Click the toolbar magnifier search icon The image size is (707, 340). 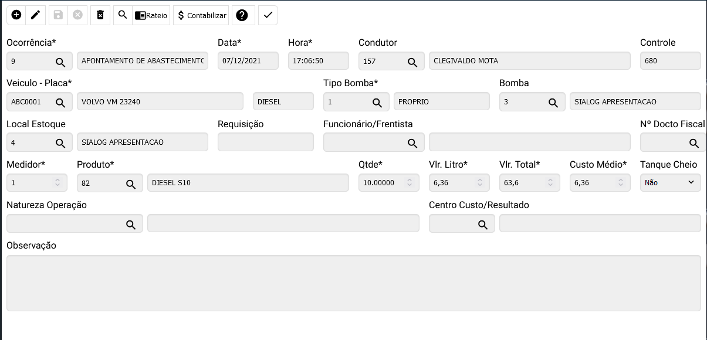[x=123, y=15]
